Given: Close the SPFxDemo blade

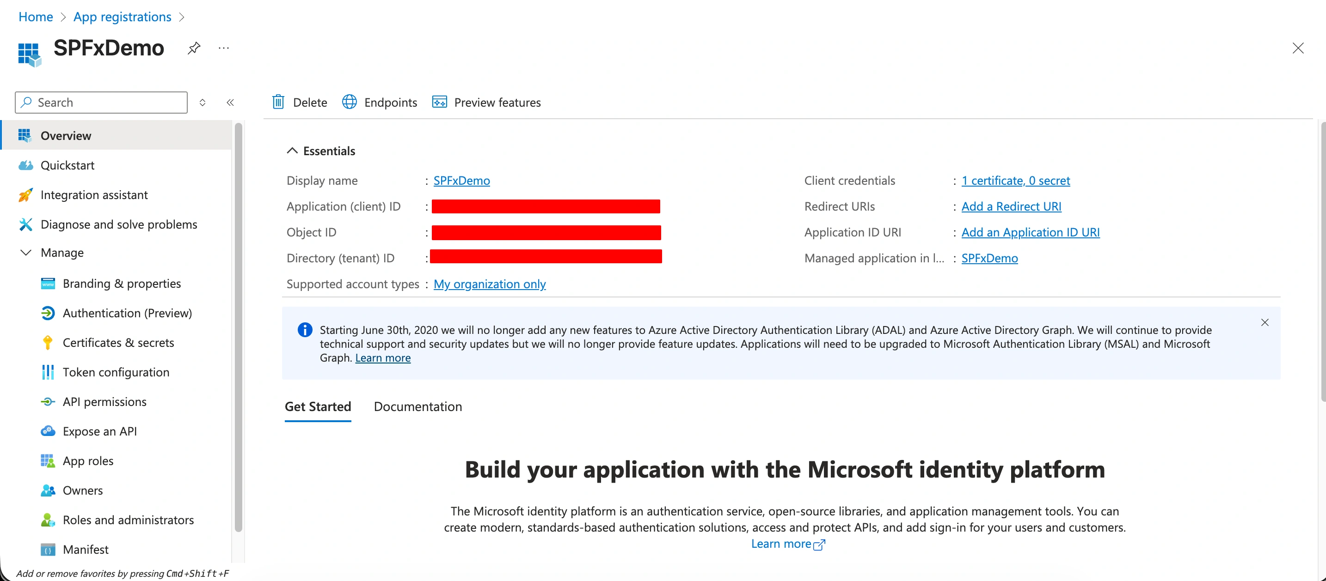Looking at the screenshot, I should (x=1298, y=48).
